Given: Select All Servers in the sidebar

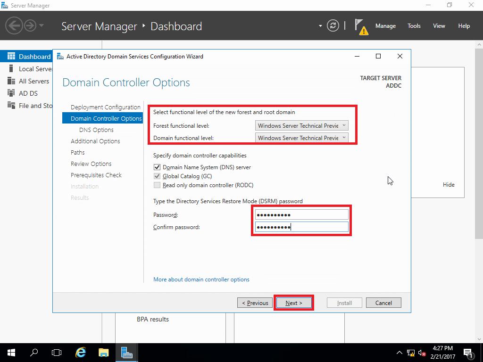Looking at the screenshot, I should pyautogui.click(x=26, y=81).
